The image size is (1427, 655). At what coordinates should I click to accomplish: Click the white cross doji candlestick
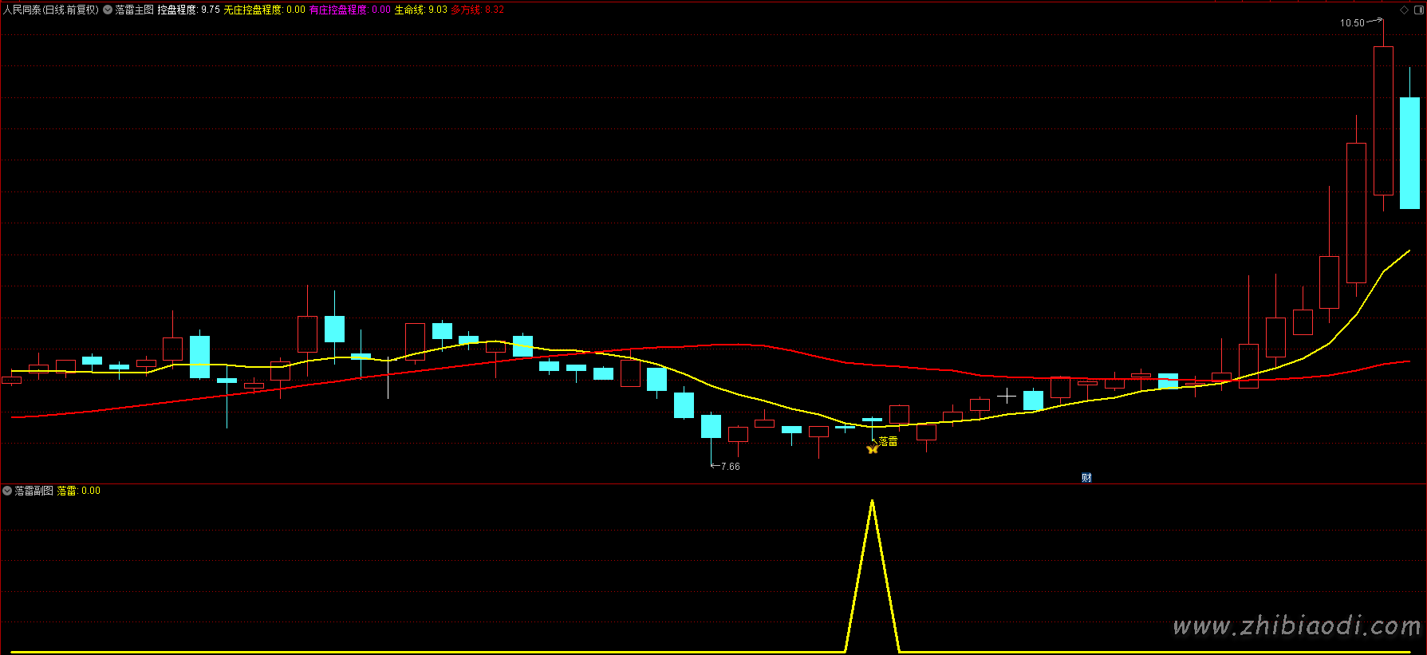[x=1006, y=396]
